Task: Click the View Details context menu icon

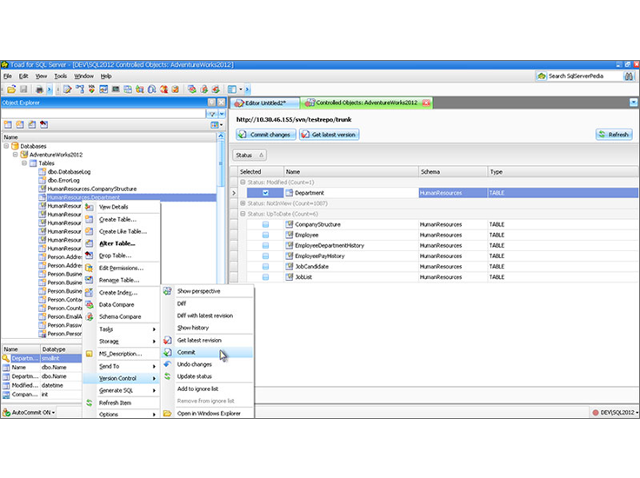Action: click(x=89, y=207)
